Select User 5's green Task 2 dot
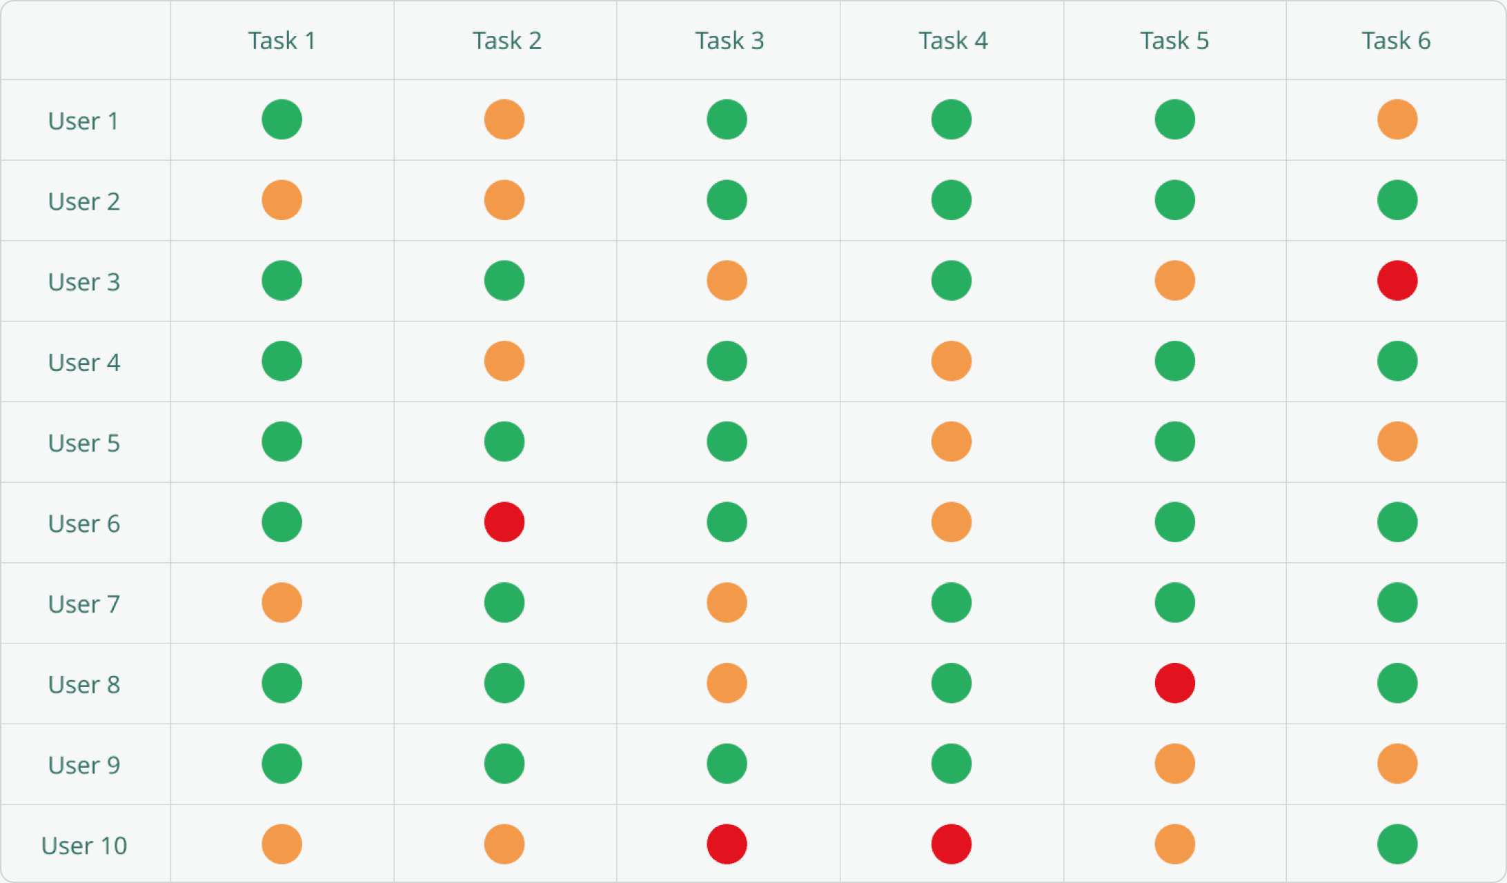 504,441
